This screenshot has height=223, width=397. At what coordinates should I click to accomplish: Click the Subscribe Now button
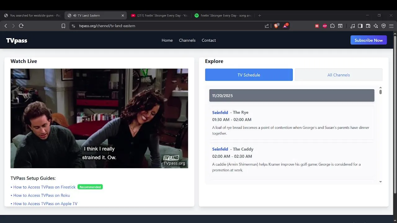coord(368,40)
